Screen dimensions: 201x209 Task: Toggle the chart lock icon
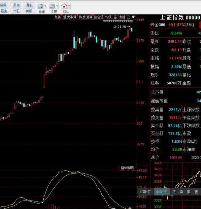[128, 17]
